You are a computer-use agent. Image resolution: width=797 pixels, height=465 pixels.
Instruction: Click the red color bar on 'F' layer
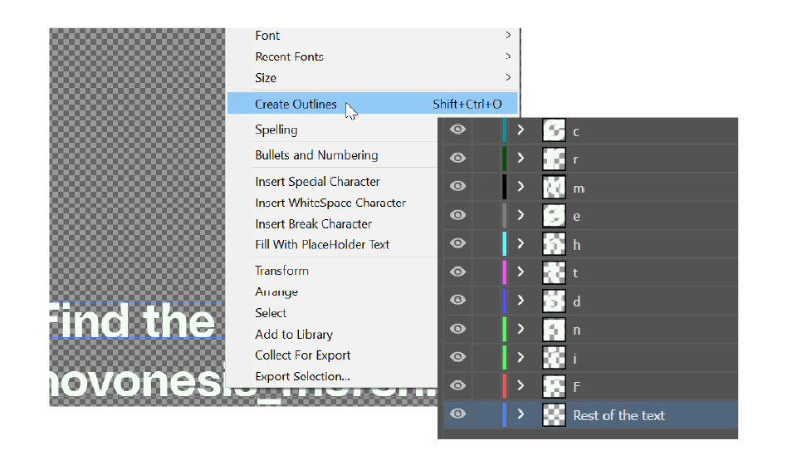tap(504, 386)
